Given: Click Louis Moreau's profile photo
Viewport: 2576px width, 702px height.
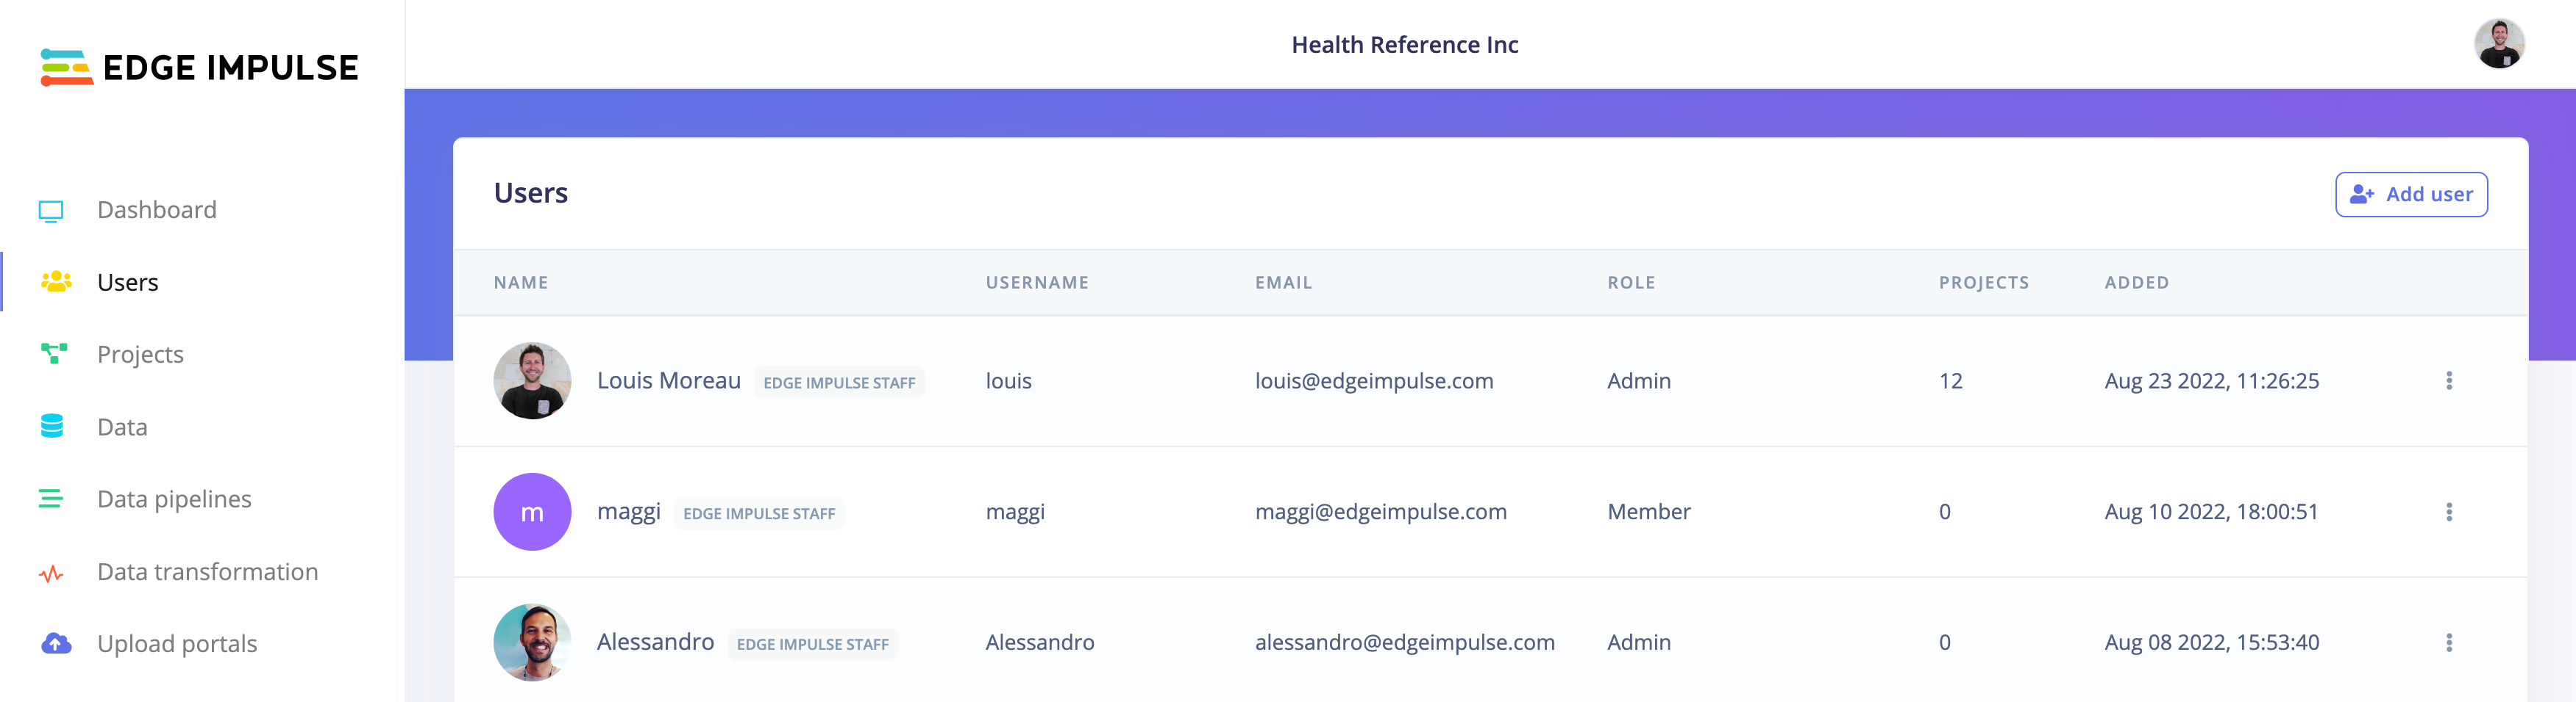Looking at the screenshot, I should 532,380.
